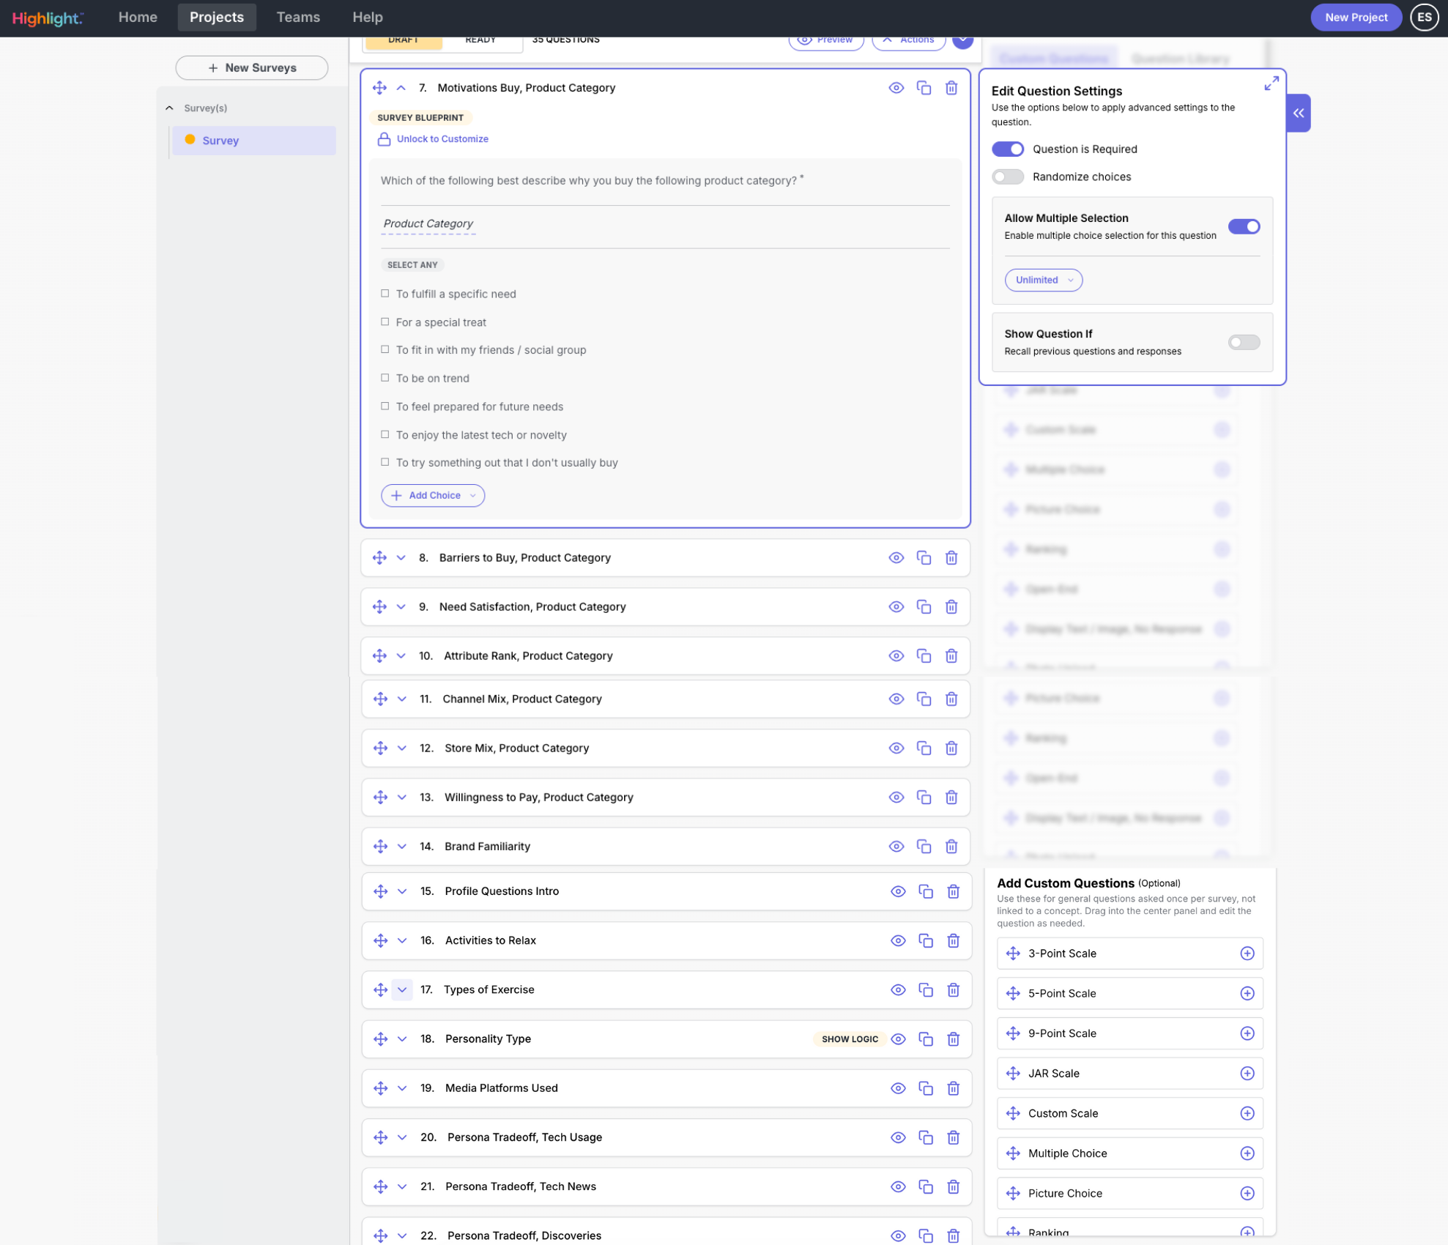1448x1245 pixels.
Task: Check 'To be on trend' choice
Action: tap(385, 378)
